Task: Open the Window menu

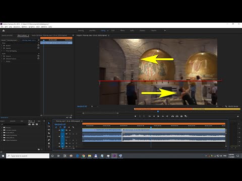Action: [x=44, y=27]
